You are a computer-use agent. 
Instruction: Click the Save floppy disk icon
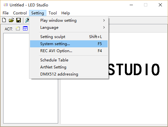pyautogui.click(x=19, y=20)
